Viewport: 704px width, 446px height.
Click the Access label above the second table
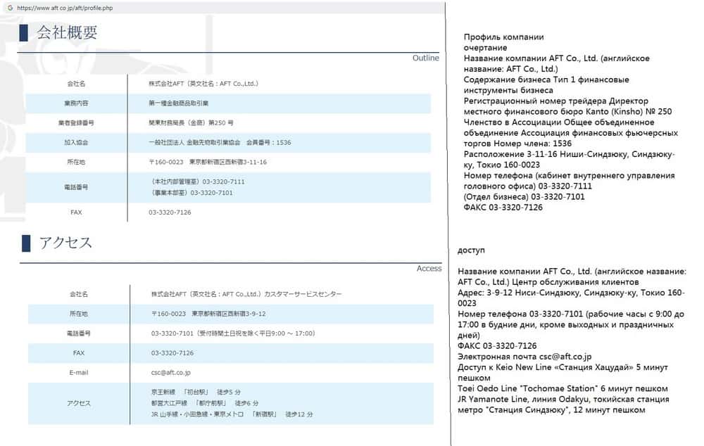pyautogui.click(x=429, y=268)
